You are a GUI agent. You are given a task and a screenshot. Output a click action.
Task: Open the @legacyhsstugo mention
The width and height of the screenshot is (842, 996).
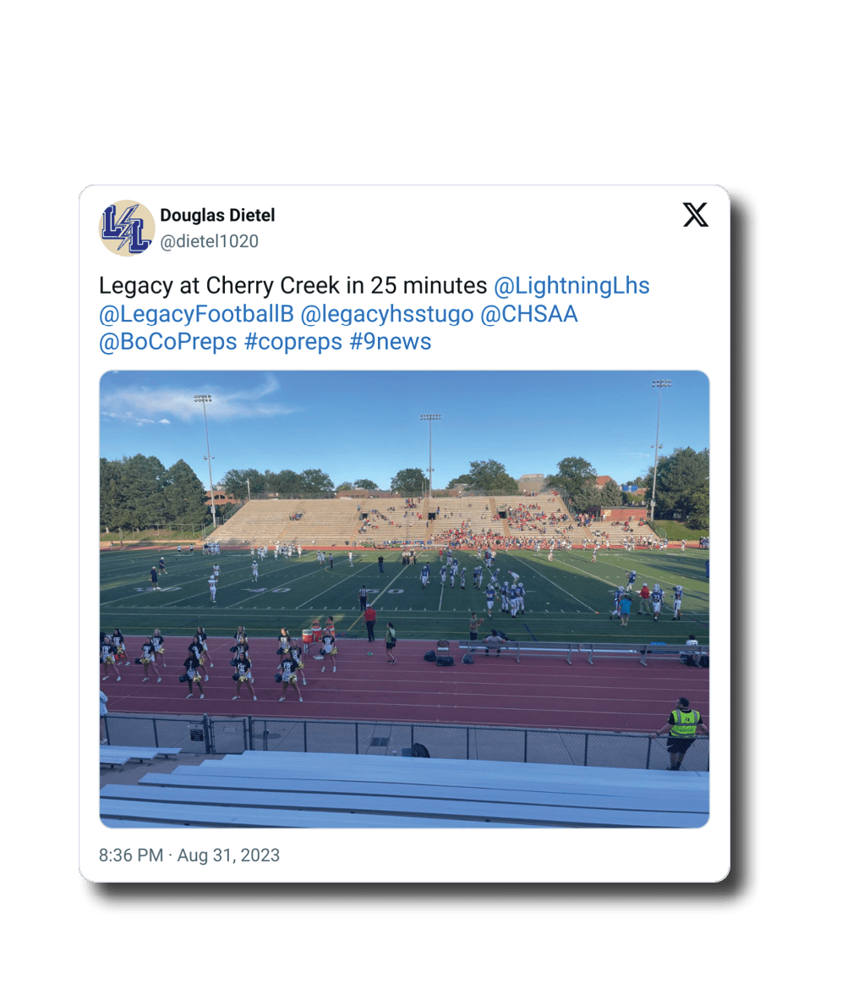tap(387, 314)
